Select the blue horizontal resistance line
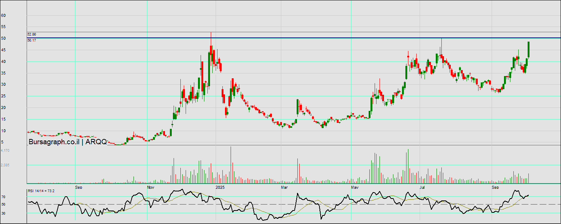Screen dimensions: 561x224 [294, 38]
